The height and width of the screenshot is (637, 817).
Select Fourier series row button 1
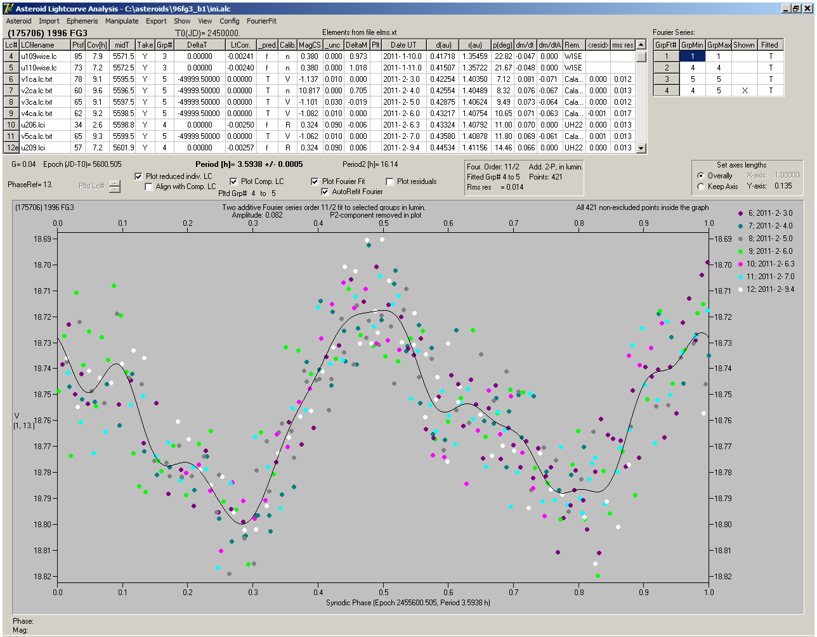pyautogui.click(x=666, y=56)
